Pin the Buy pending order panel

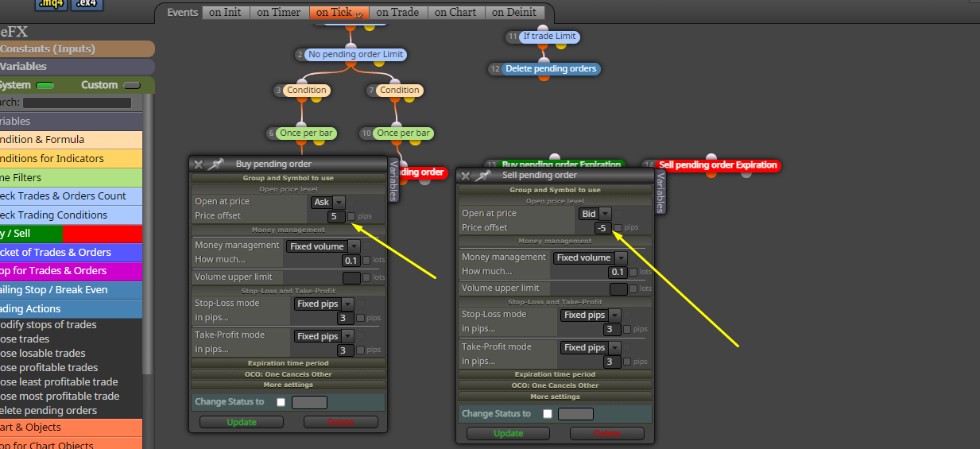215,165
